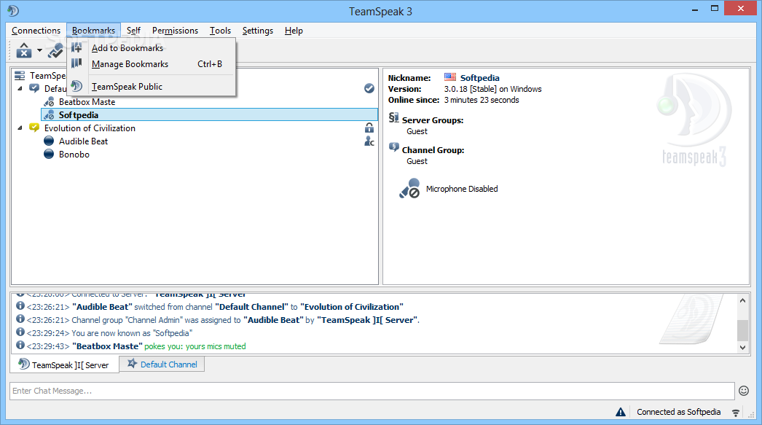Click chat log scrollbar down arrow
Screen dimensions: 762x425
[742, 347]
